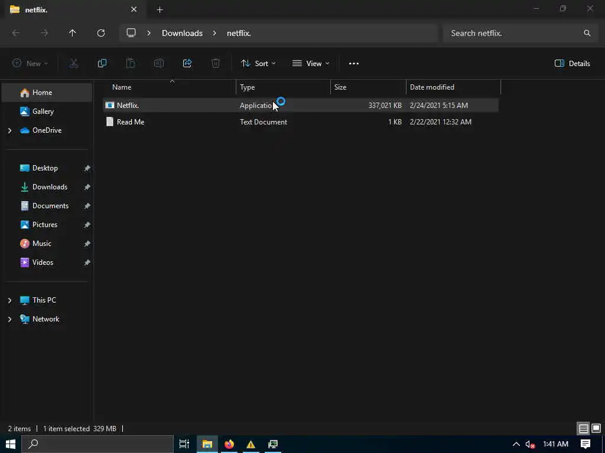Screen dimensions: 605x453
Task: Switch to large thumbnails view in status bar
Action: [x=596, y=428]
